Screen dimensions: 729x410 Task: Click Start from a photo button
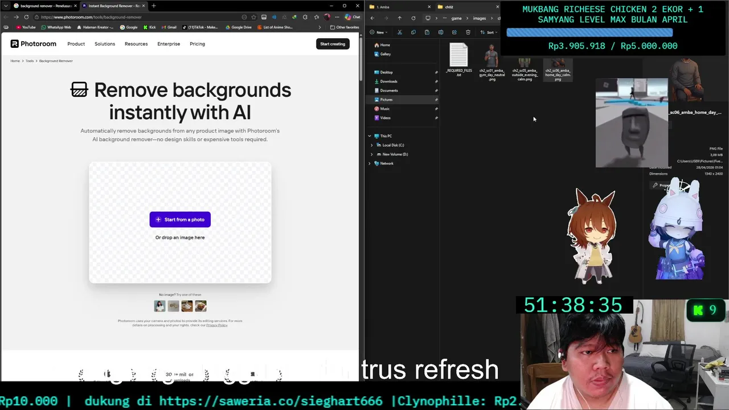pos(180,219)
